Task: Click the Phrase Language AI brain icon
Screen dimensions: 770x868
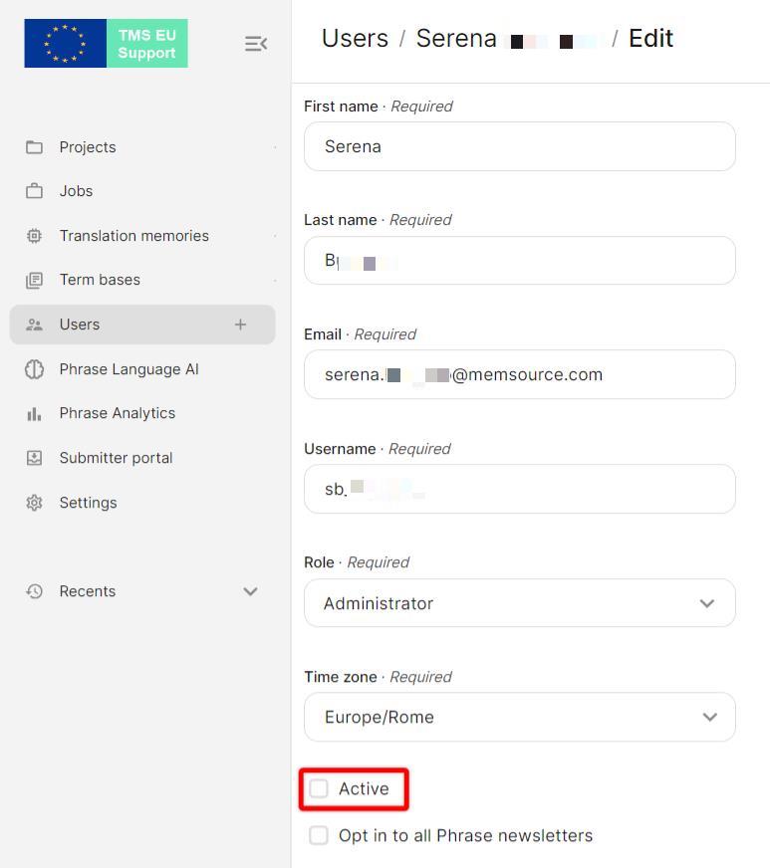Action: click(x=34, y=369)
